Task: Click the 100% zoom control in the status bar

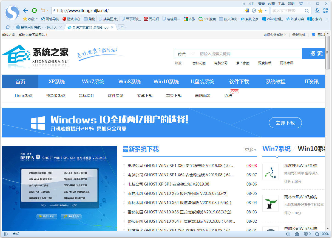Action: click(x=322, y=234)
